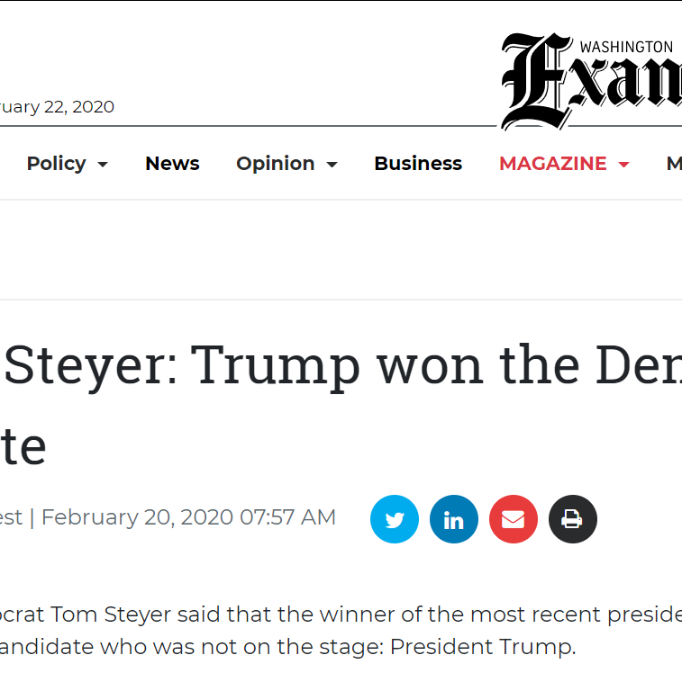
Task: Click the February 20, 2020 article timestamp
Action: 188,517
